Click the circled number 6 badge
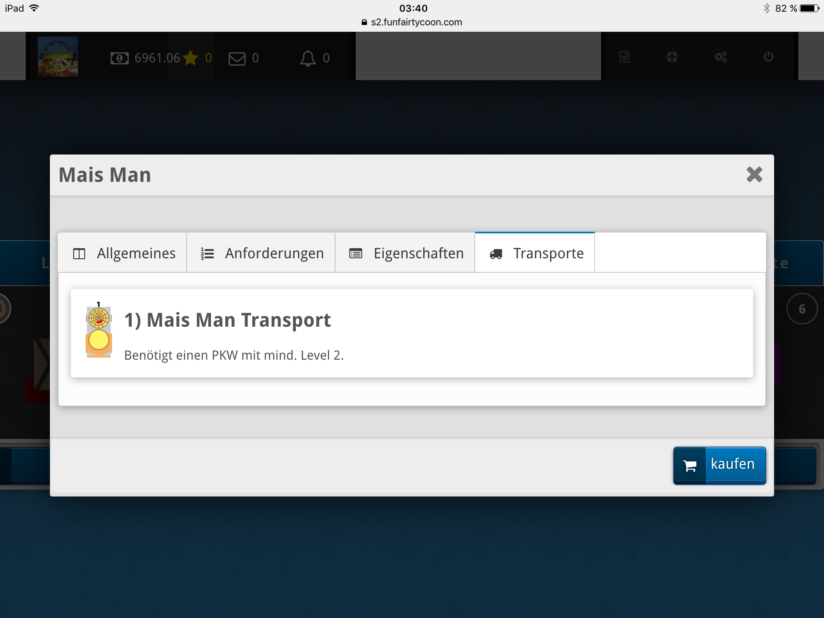The height and width of the screenshot is (618, 824). click(802, 309)
